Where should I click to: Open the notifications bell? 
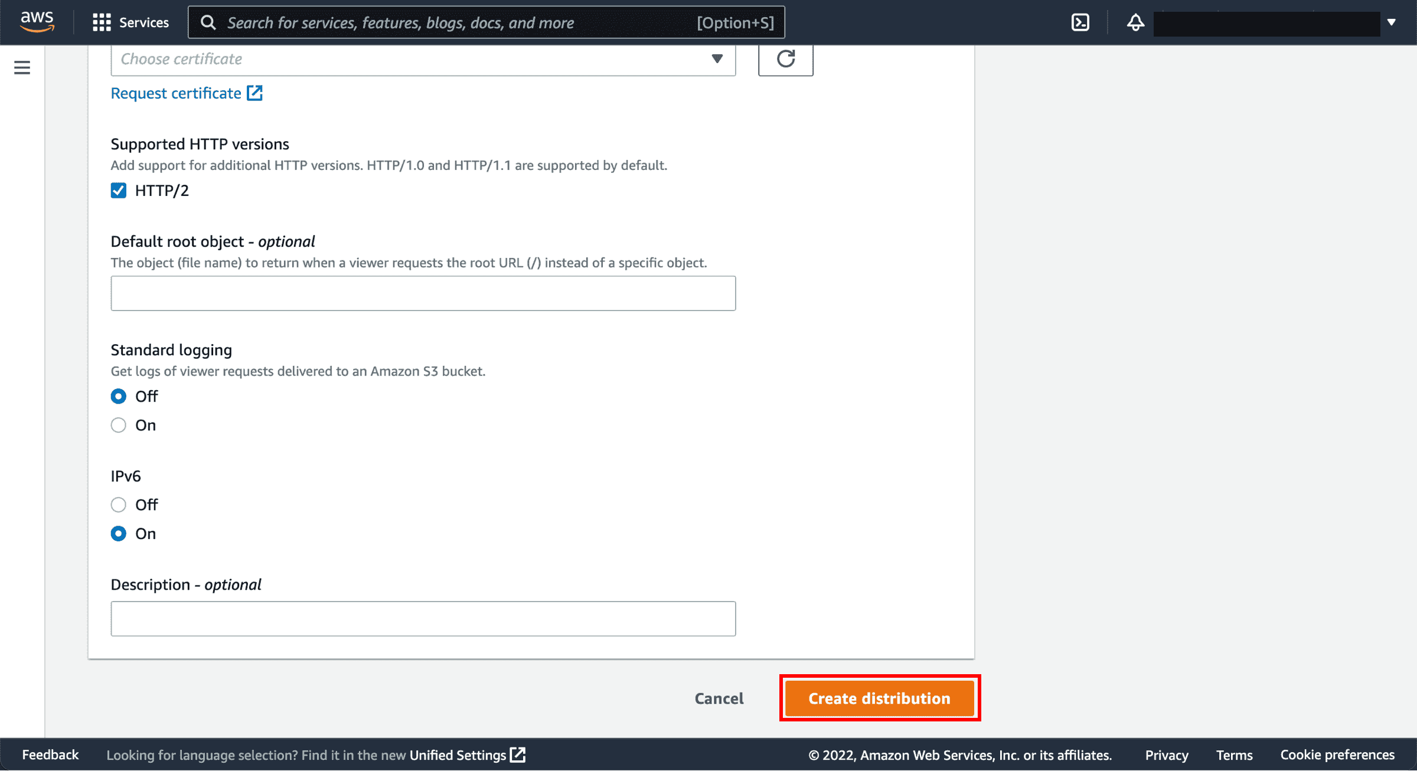[1135, 22]
